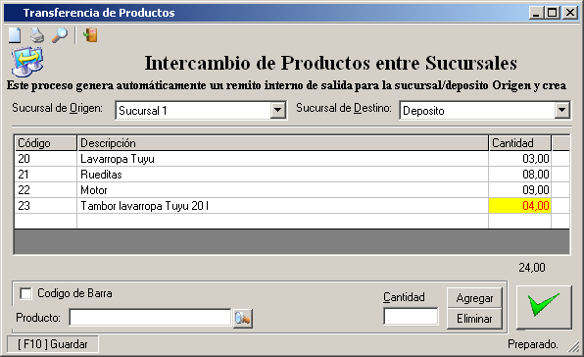This screenshot has height=357, width=584.
Task: Click the Cantidad column header
Action: [520, 143]
